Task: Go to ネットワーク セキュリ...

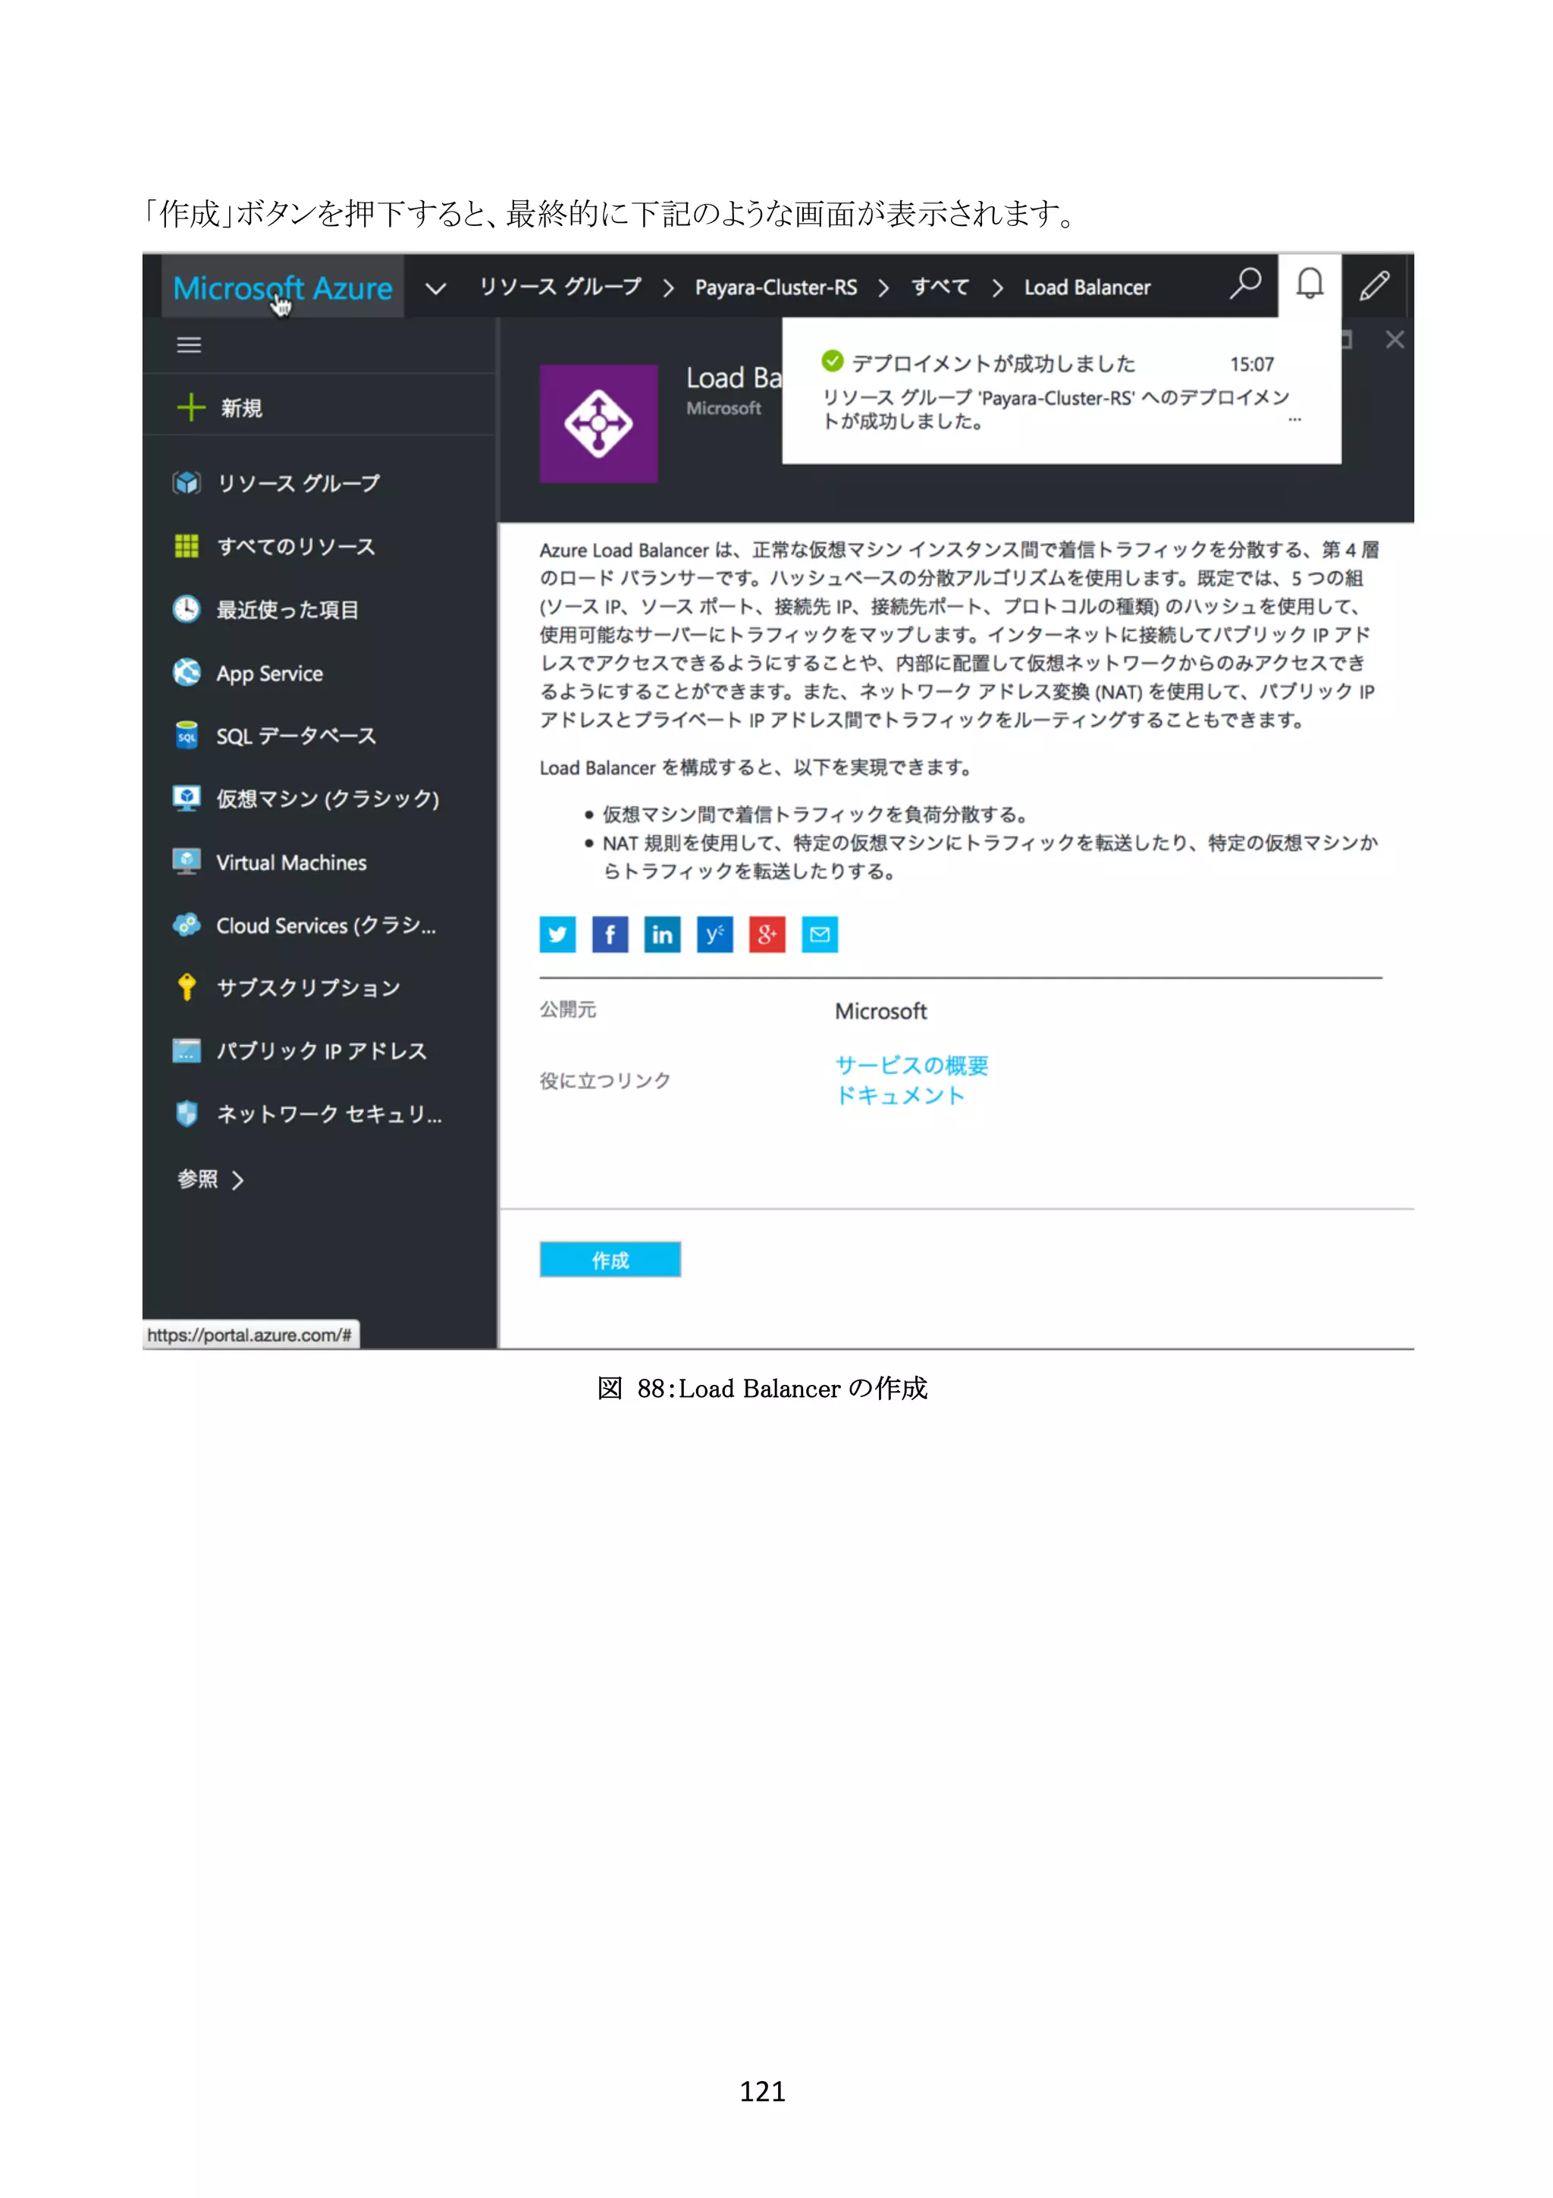Action: tap(329, 1113)
